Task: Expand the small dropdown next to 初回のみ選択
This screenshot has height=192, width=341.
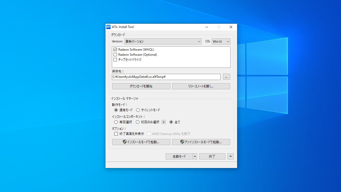Action: point(164,122)
